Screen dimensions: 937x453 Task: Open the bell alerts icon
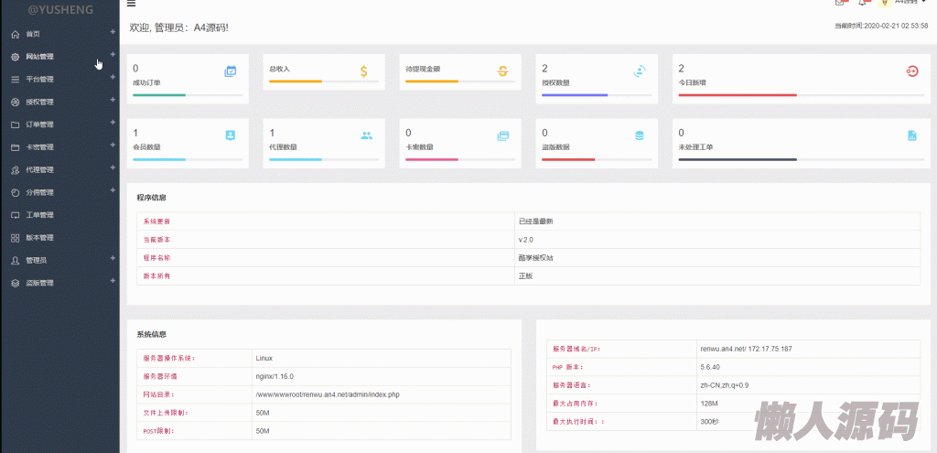tap(862, 3)
